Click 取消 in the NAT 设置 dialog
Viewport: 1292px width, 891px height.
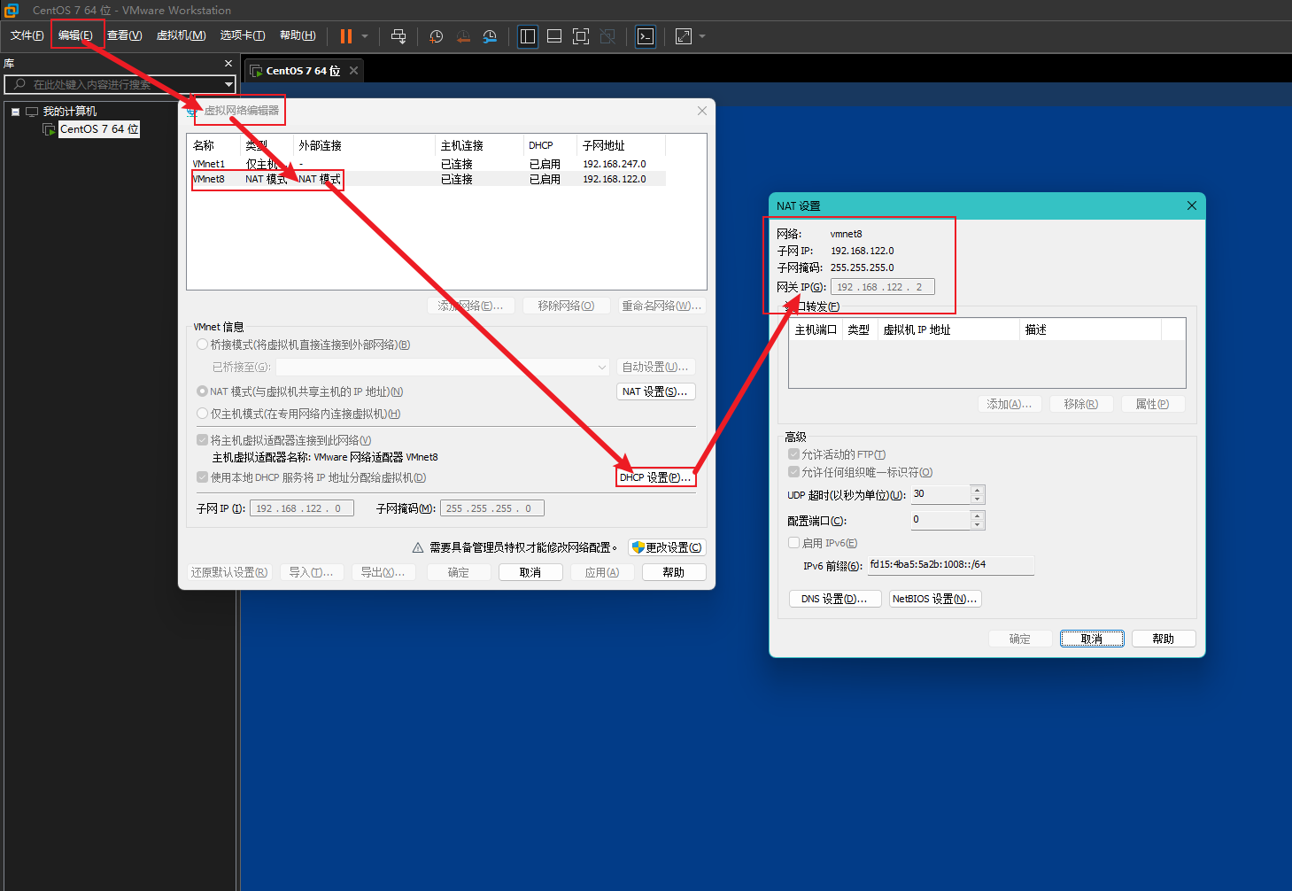coord(1092,639)
